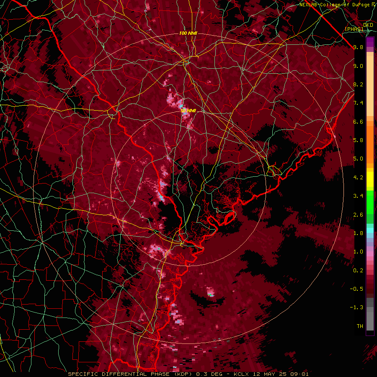Click the 12 MAY 25 09:01 timestamp
The image size is (377, 377).
point(281,374)
